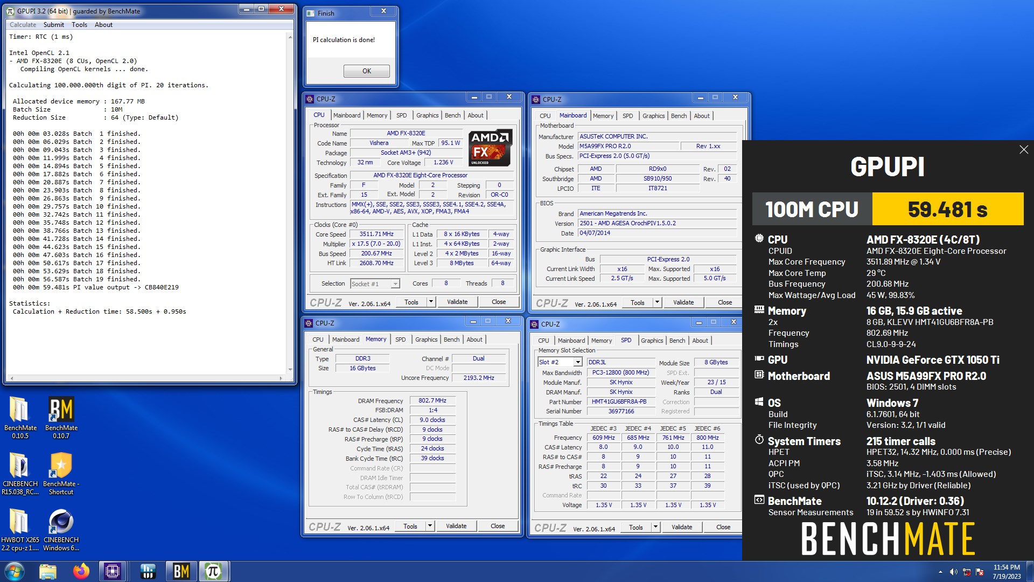
Task: Open BenchMate - Shortcut desktop icon
Action: [61, 474]
